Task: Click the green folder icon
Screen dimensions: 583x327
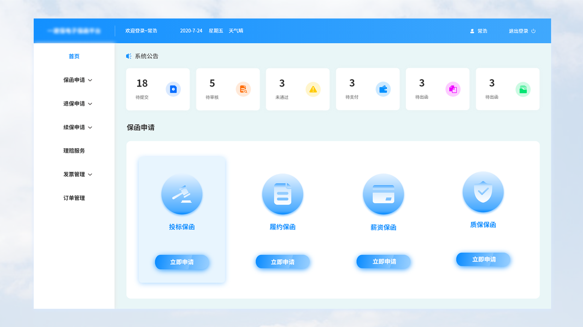Action: click(x=523, y=89)
